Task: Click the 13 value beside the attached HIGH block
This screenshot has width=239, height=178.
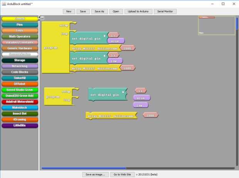Action: pyautogui.click(x=113, y=35)
